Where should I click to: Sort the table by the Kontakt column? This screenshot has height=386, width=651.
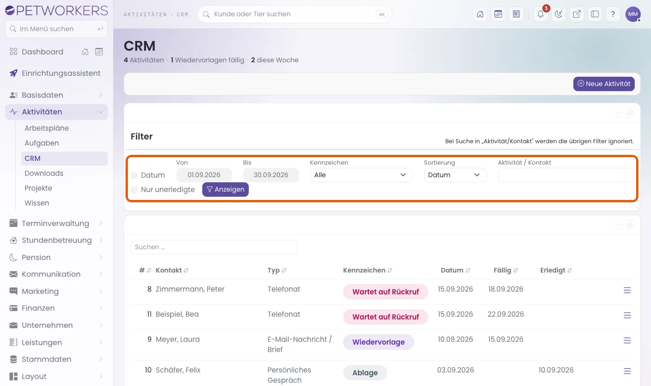pyautogui.click(x=172, y=270)
